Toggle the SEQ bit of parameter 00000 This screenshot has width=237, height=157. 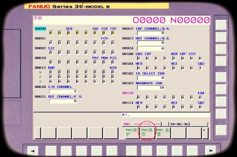coord(69,33)
